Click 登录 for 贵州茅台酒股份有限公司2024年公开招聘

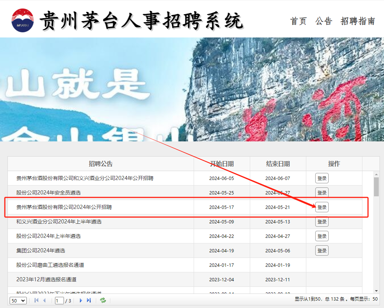pos(322,207)
